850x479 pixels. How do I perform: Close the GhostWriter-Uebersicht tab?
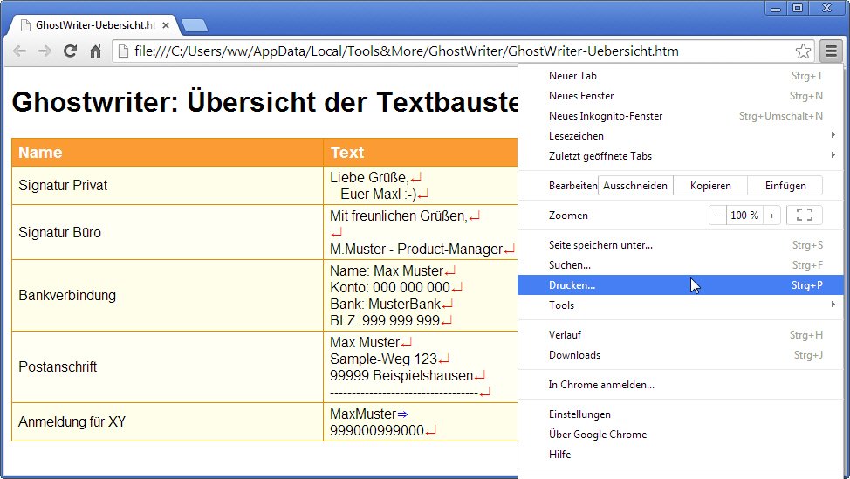point(167,25)
